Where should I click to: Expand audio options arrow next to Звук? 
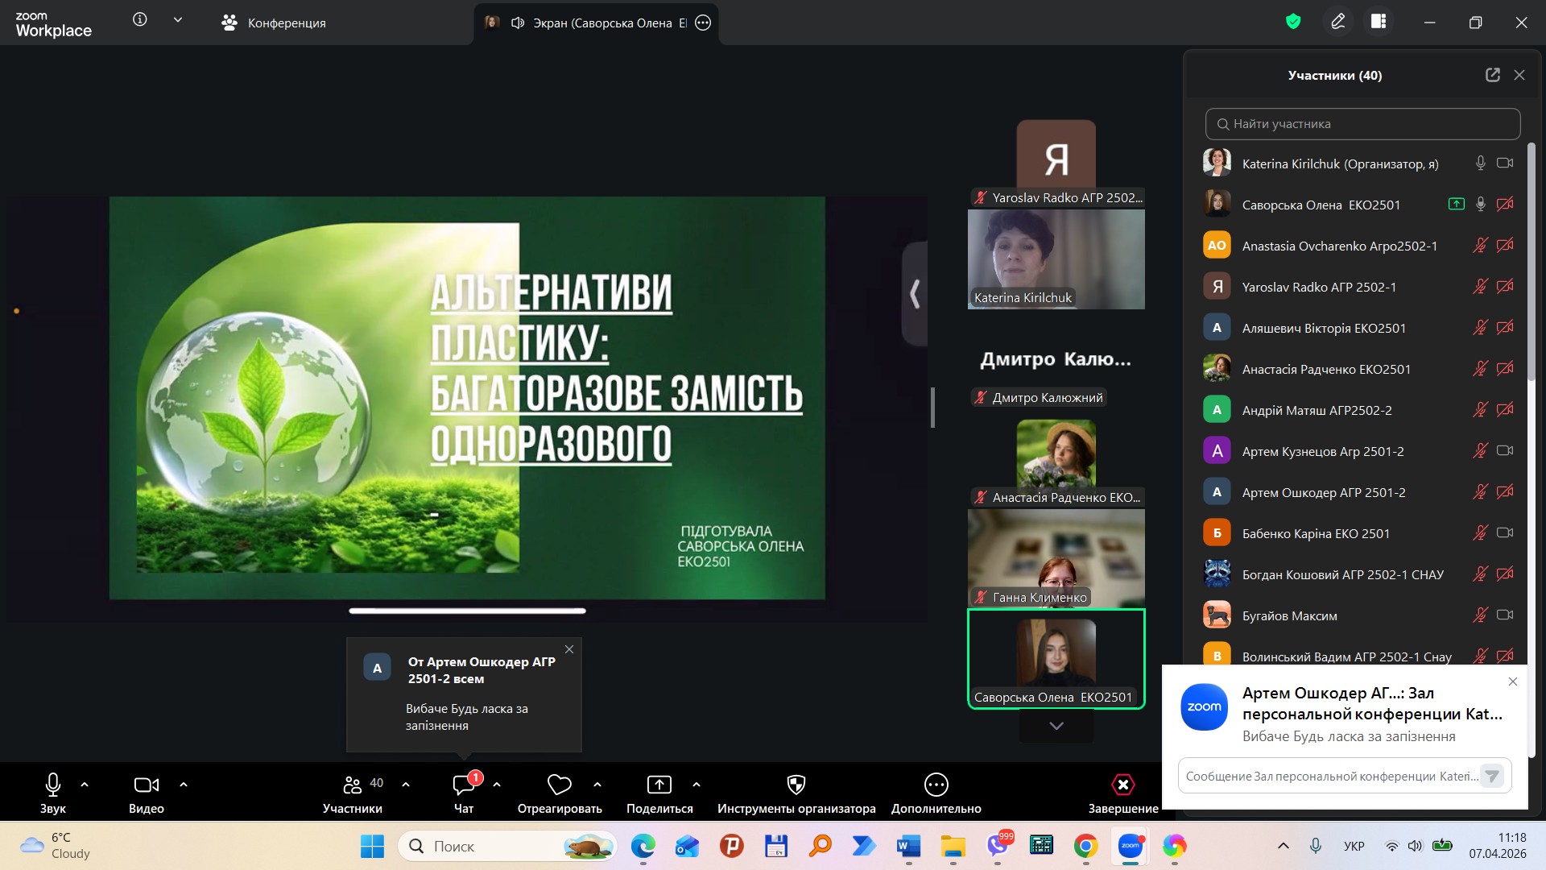(x=85, y=785)
